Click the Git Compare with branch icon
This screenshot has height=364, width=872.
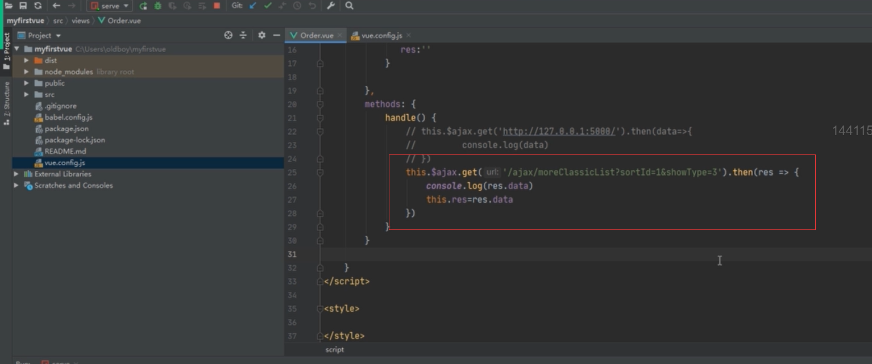283,6
